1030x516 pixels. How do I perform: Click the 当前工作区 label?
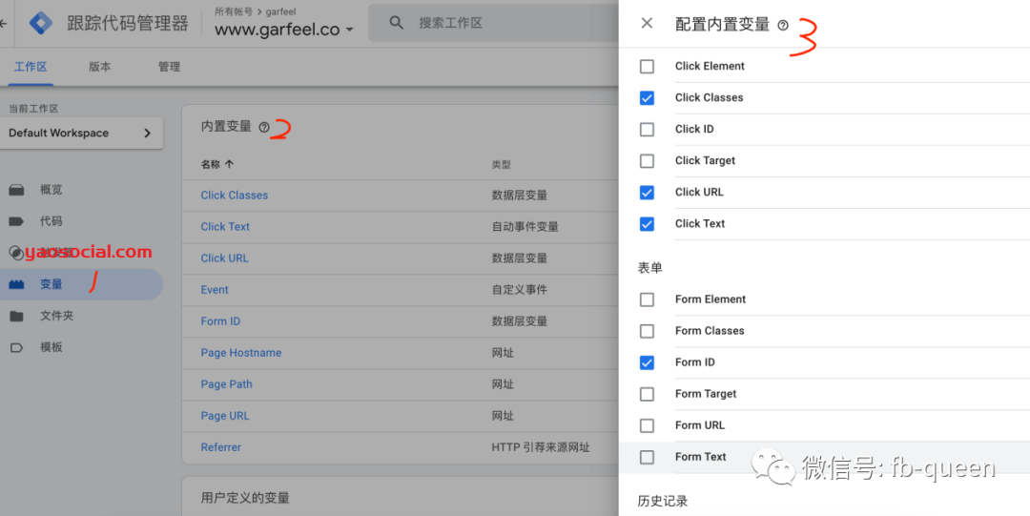[33, 109]
